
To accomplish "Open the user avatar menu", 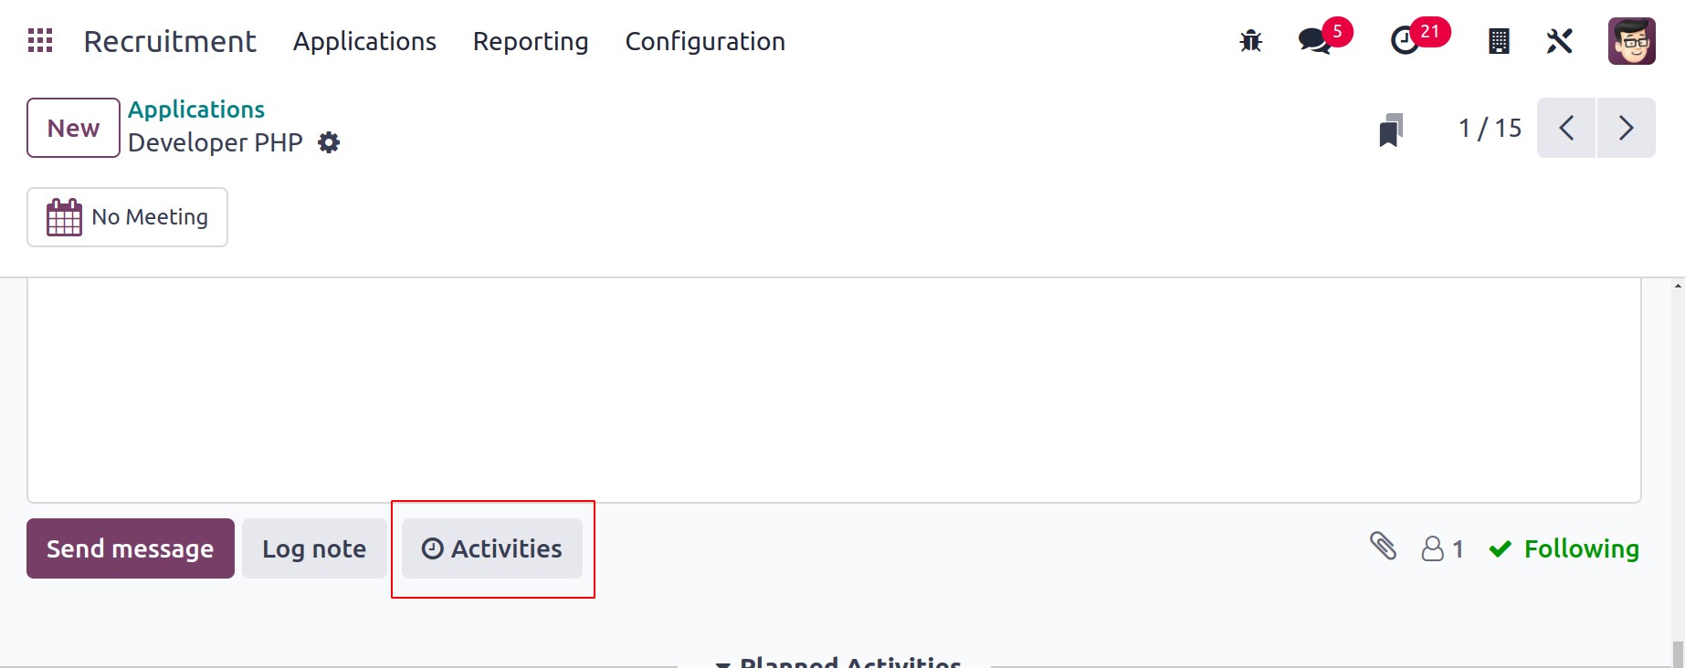I will click(x=1632, y=41).
